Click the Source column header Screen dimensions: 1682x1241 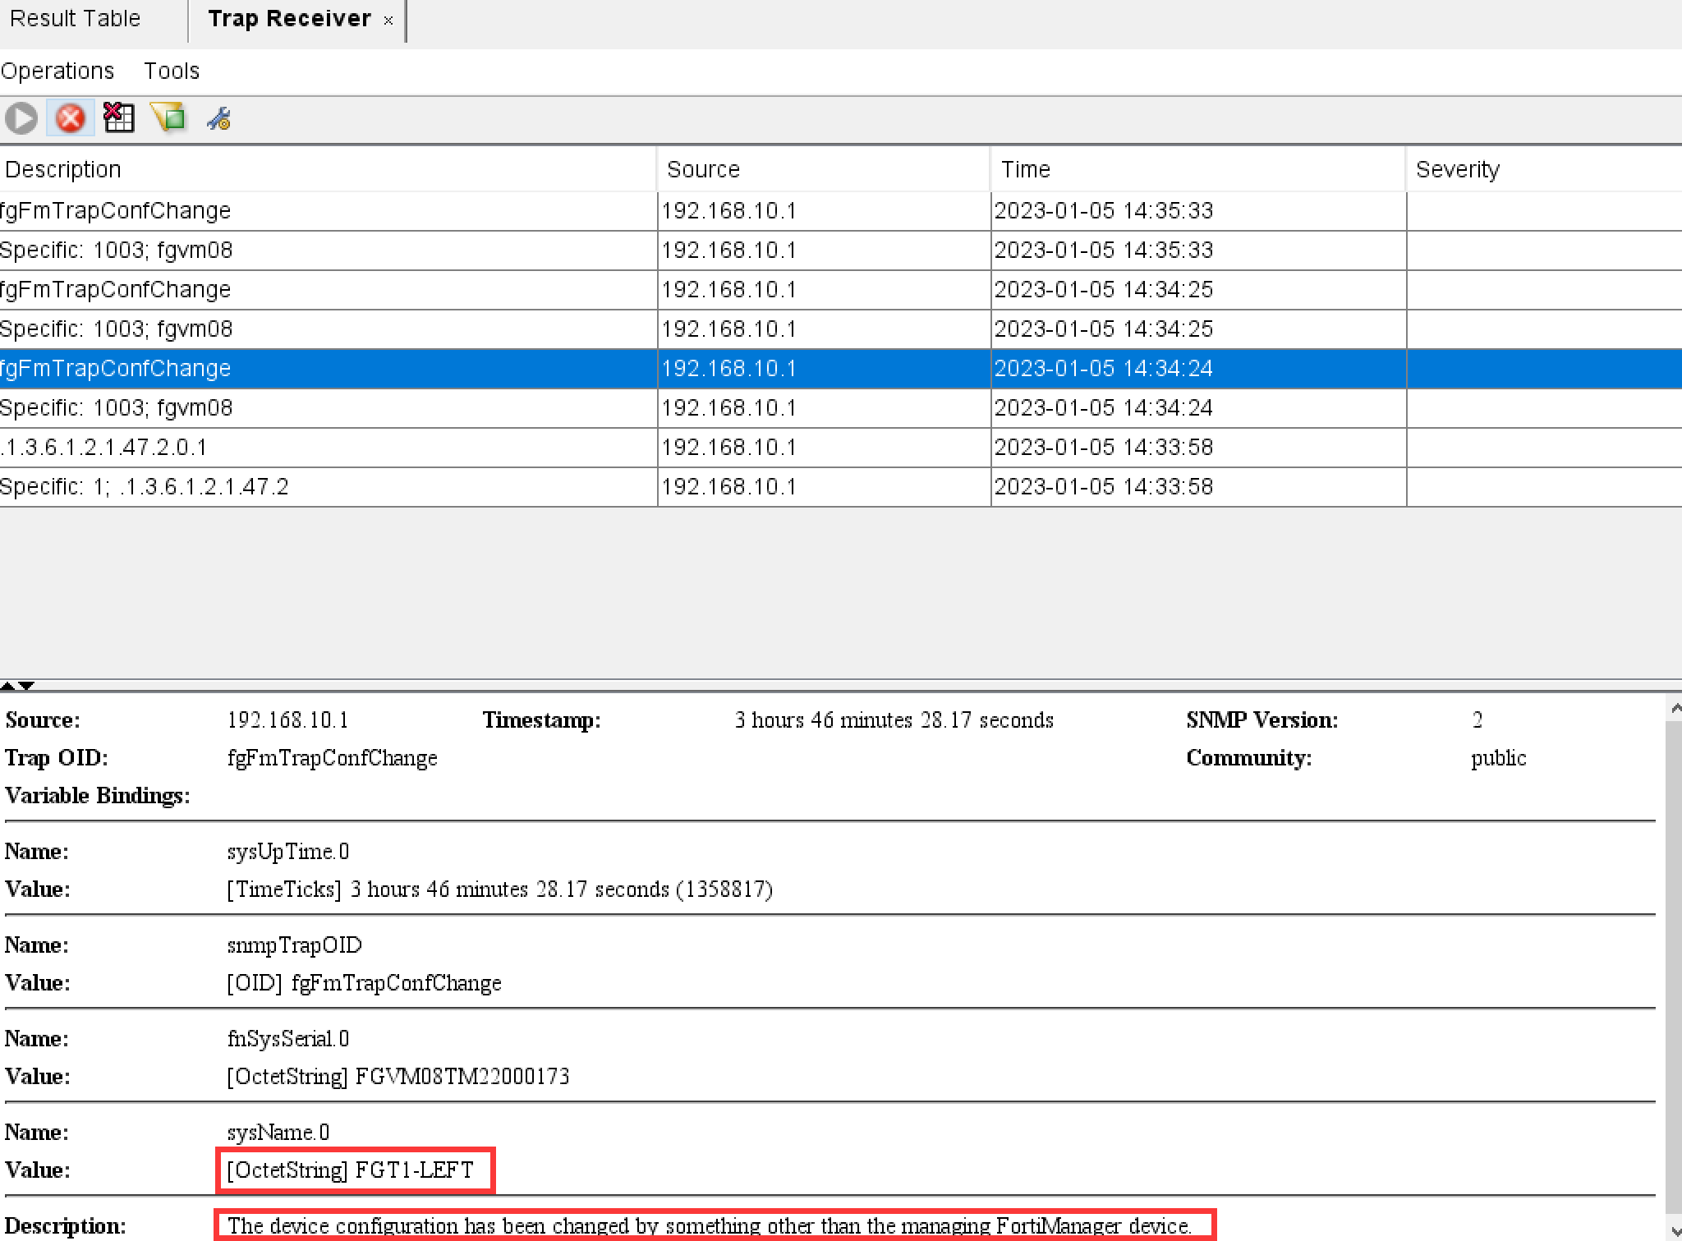[x=823, y=169]
